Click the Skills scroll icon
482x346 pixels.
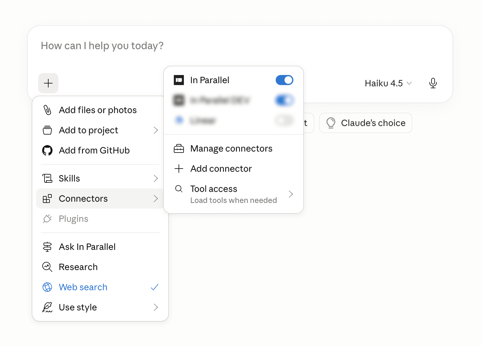tap(47, 178)
